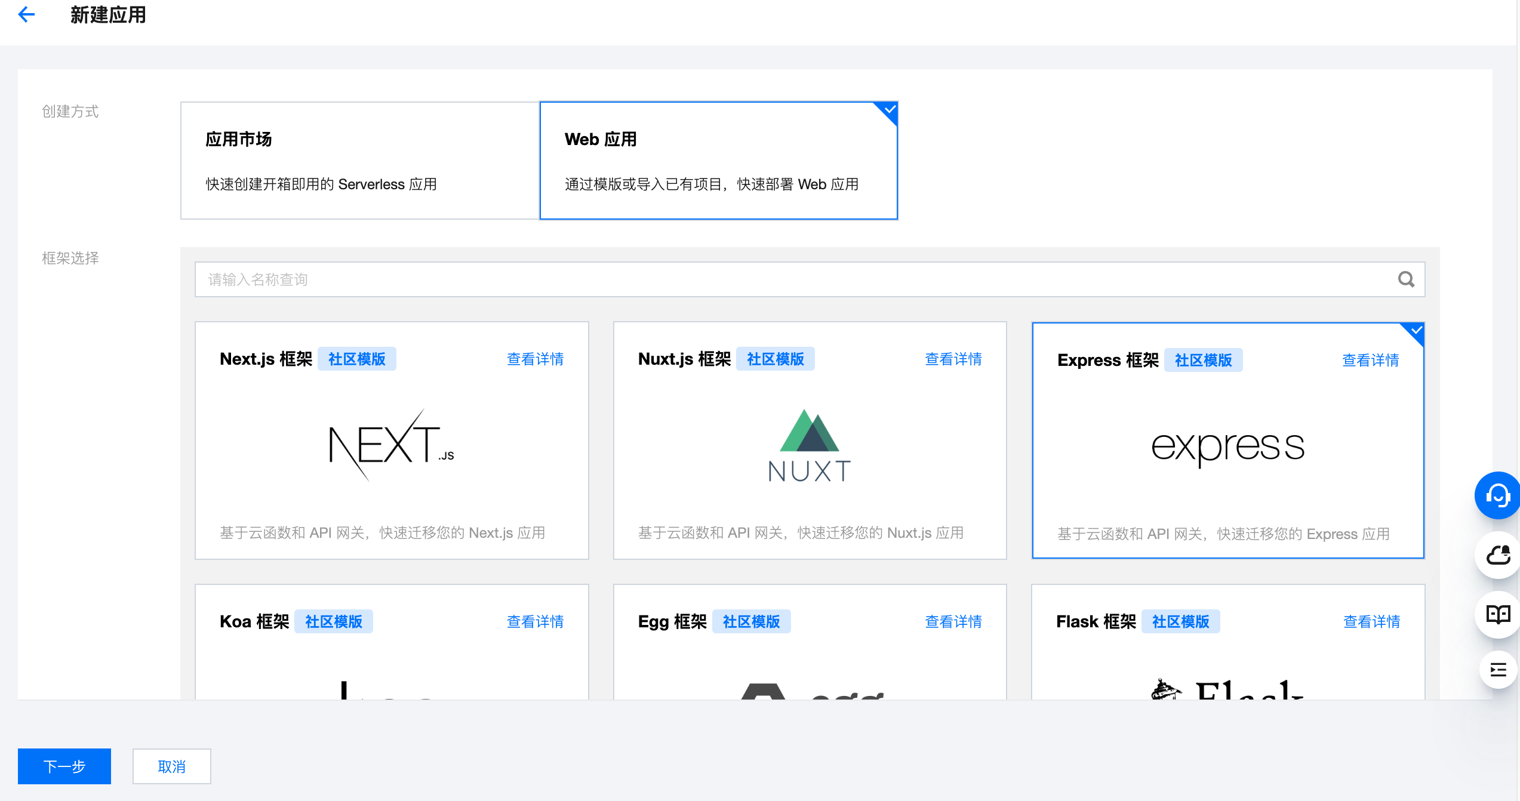
Task: Open 查看详情 for Nuxt.js 框架
Action: click(x=953, y=359)
